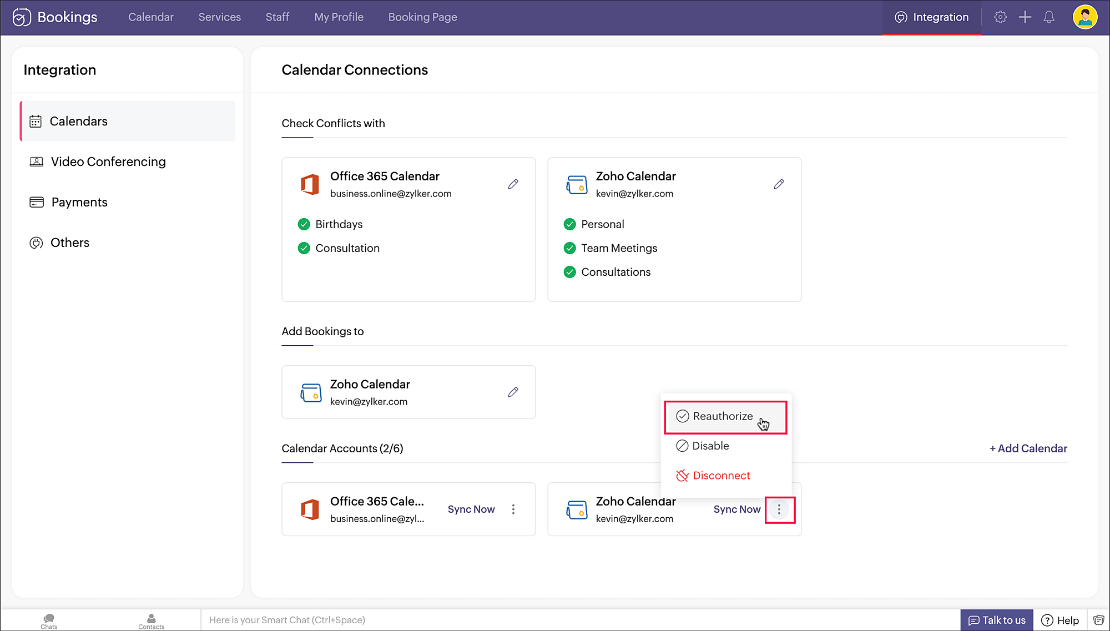Click the Calendar Accounts (2/6) heading
Screen dimensions: 1110x631
pos(342,448)
